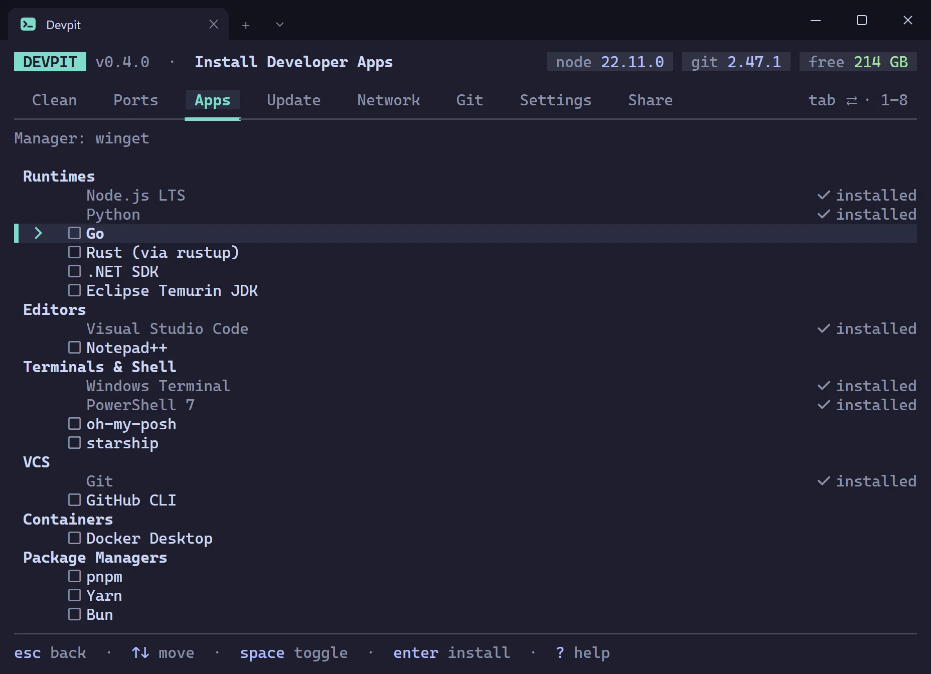This screenshot has width=931, height=674.
Task: Click the esc back shortcut
Action: [50, 652]
